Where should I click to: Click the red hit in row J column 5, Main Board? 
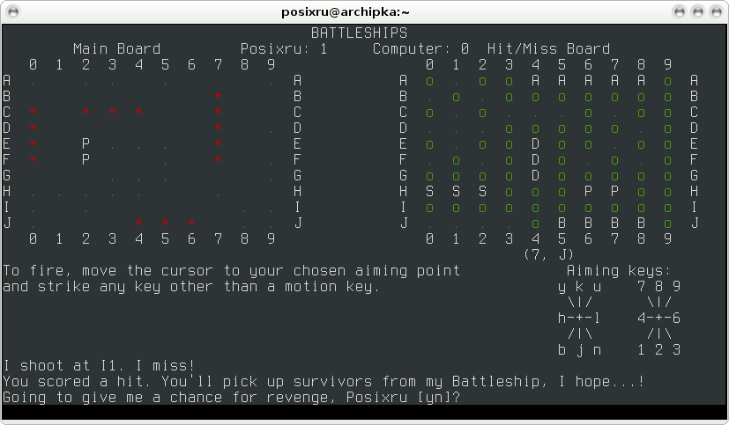pos(165,223)
